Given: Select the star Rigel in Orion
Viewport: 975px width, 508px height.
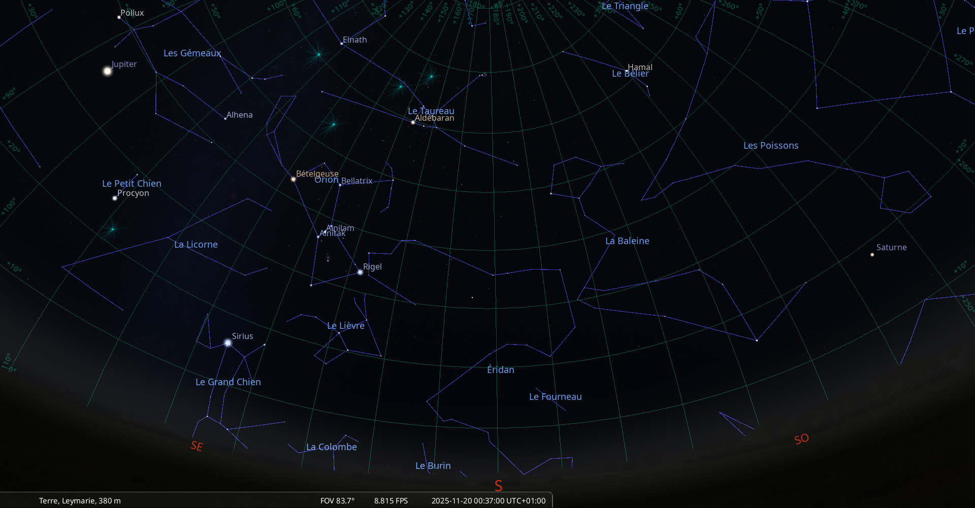Looking at the screenshot, I should pos(360,273).
